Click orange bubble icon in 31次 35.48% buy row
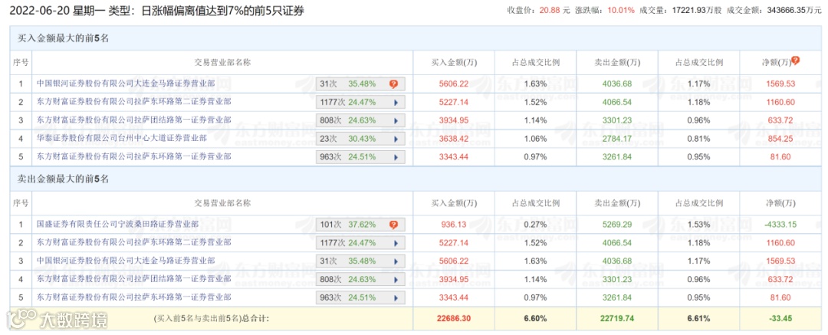 tap(393, 84)
